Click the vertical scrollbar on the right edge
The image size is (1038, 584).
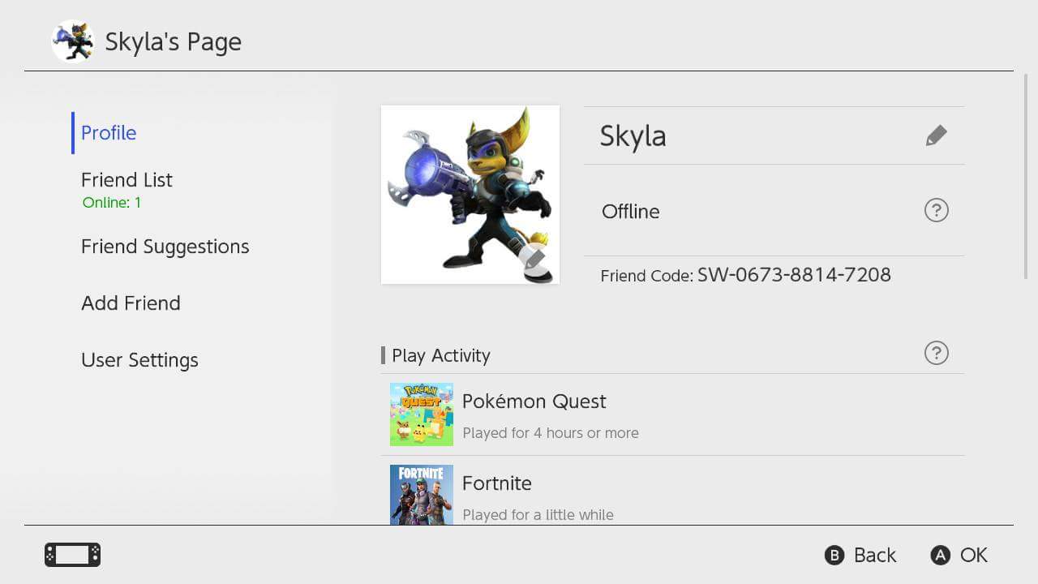1026,176
